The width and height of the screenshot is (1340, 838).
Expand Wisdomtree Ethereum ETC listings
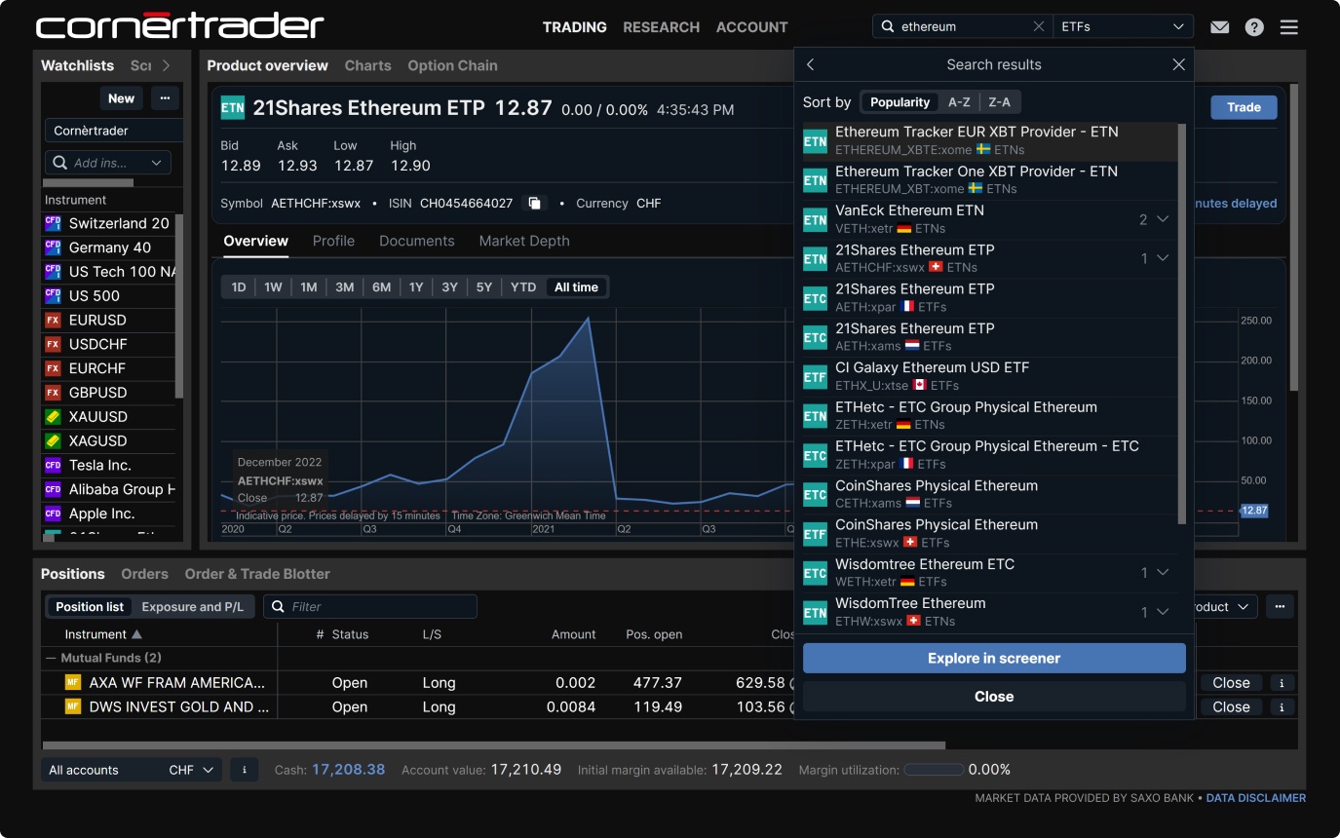(1162, 573)
